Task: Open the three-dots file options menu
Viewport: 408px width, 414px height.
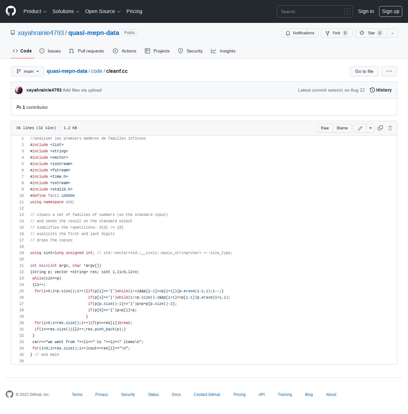Action: click(389, 71)
